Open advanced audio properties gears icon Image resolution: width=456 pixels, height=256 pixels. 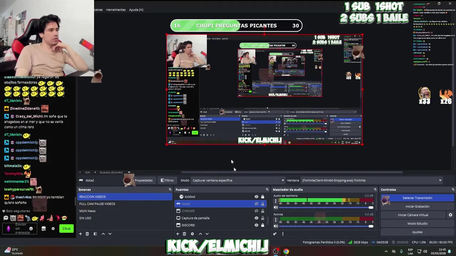(x=275, y=234)
